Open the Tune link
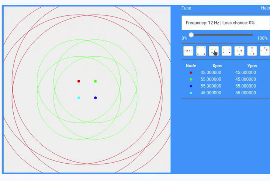Image resolution: width=270 pixels, height=181 pixels. pos(186,8)
